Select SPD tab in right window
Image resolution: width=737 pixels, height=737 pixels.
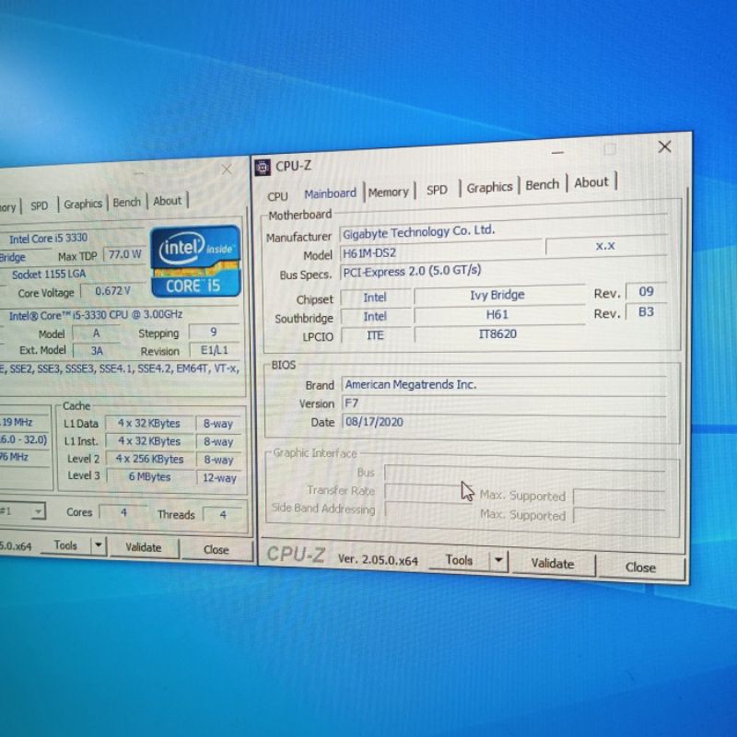pos(437,190)
